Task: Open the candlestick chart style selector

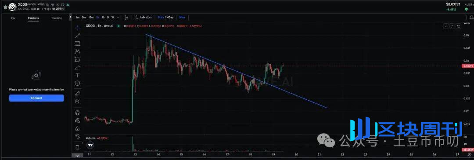Action: click(126, 17)
